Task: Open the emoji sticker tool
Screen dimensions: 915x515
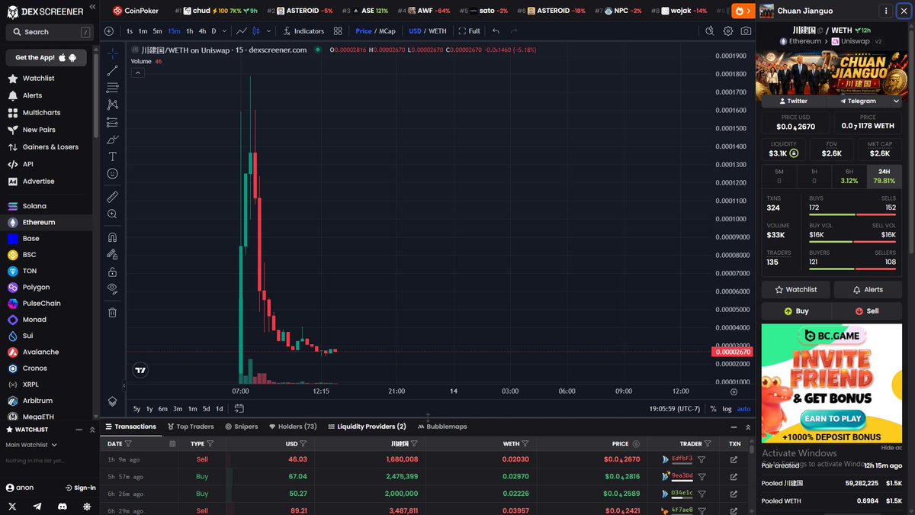Action: pos(112,174)
